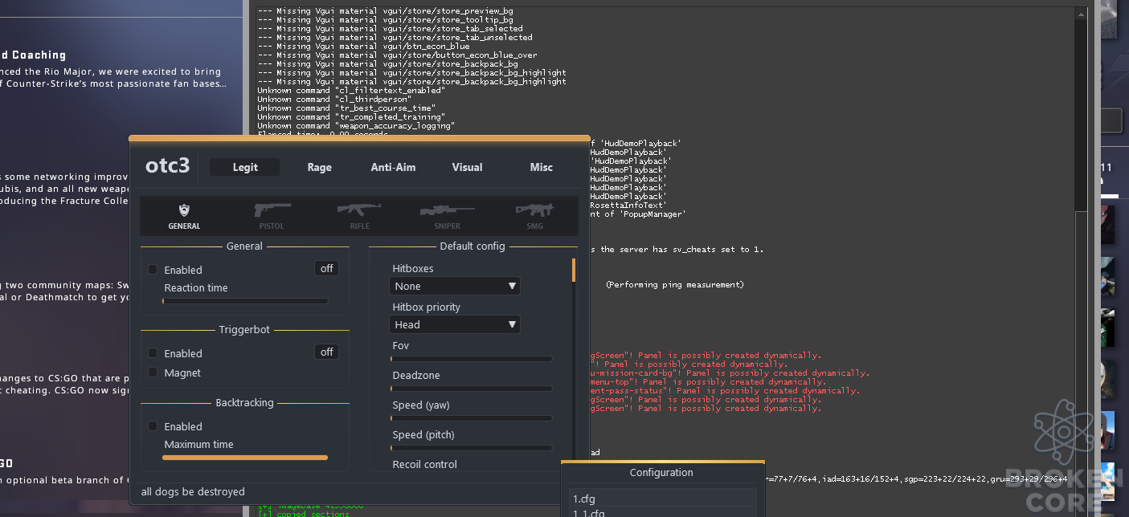The image size is (1129, 517).
Task: Switch to the Legit tab
Action: point(245,167)
